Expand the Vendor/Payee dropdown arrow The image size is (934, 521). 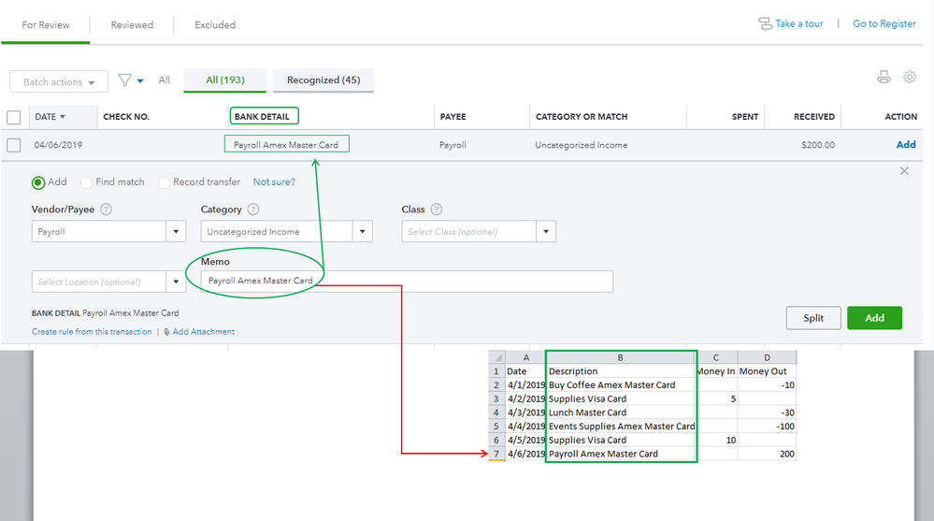pos(177,232)
